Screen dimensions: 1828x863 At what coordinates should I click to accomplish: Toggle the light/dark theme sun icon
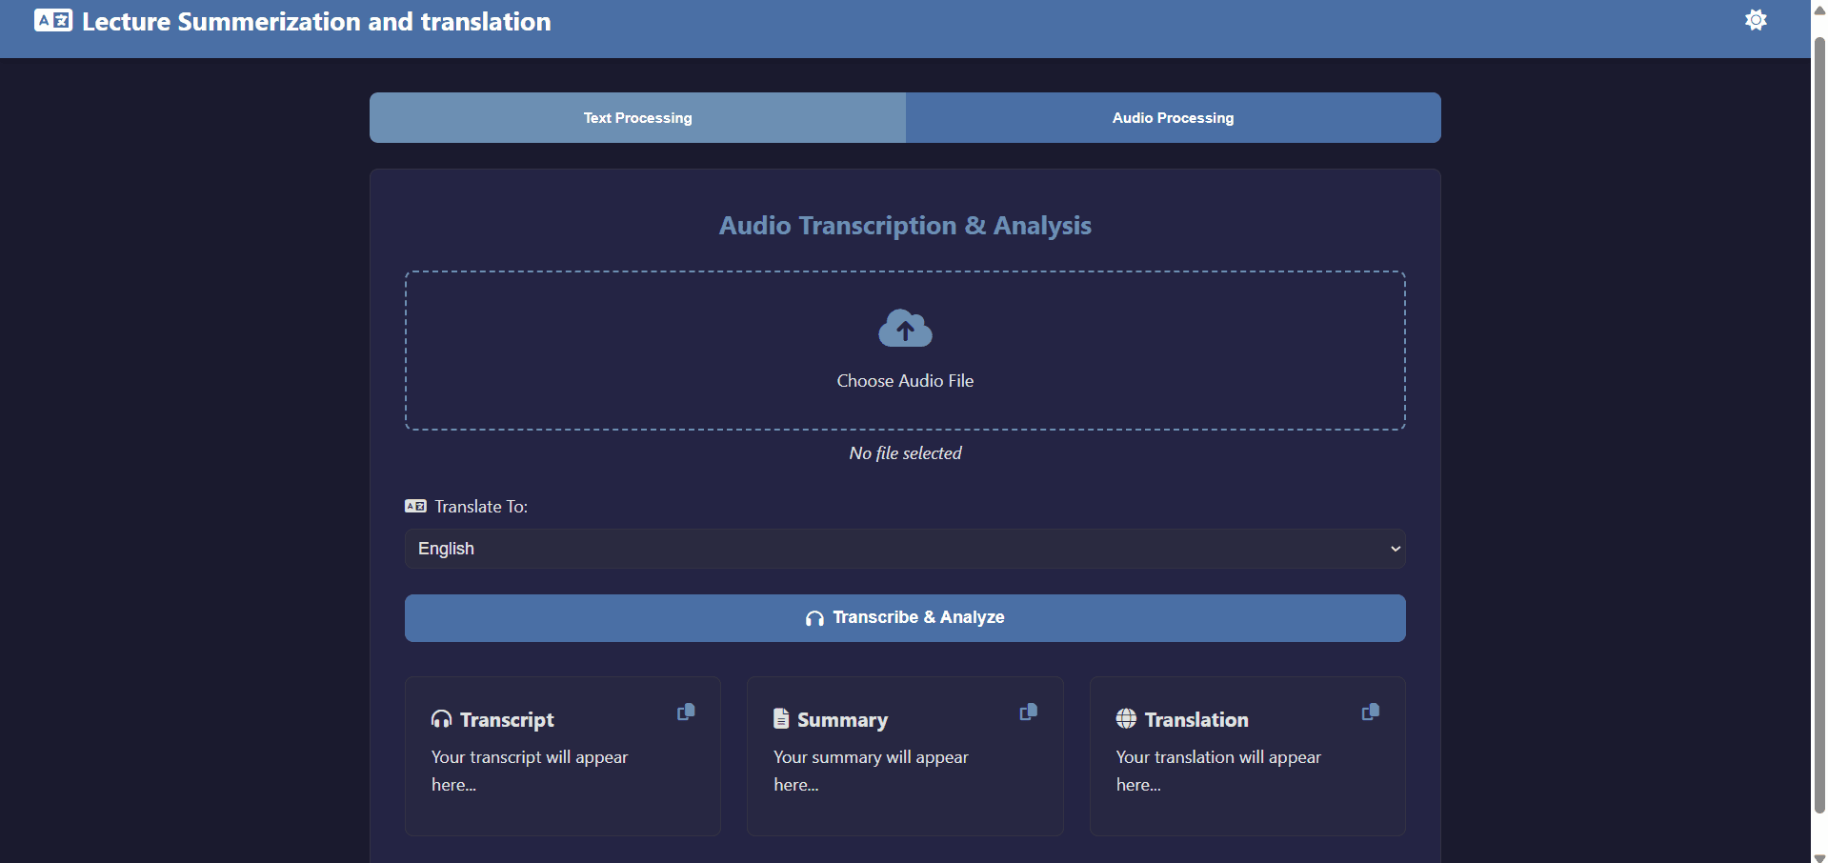pos(1756,20)
